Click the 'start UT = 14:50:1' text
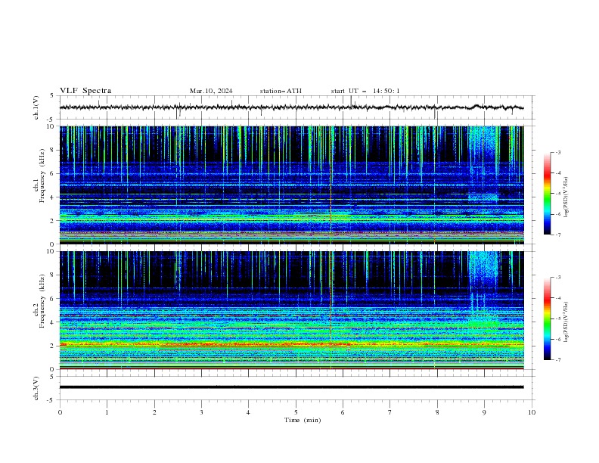599x463 pixels. click(365, 91)
